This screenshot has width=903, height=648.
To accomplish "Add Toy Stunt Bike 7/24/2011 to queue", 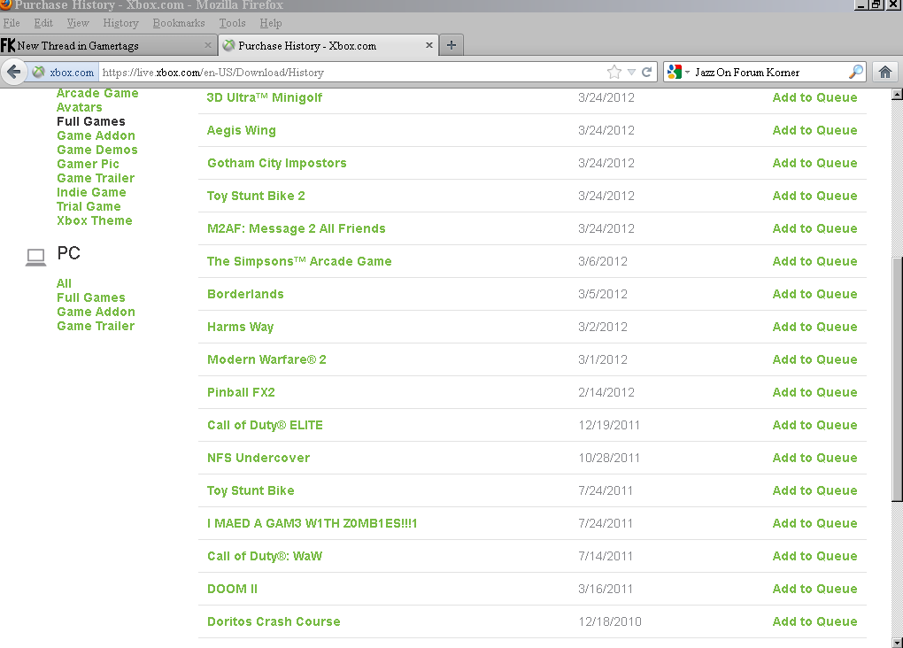I will pos(814,490).
